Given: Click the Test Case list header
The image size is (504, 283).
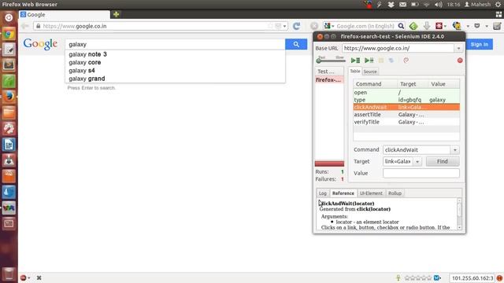Looking at the screenshot, I should [329, 72].
